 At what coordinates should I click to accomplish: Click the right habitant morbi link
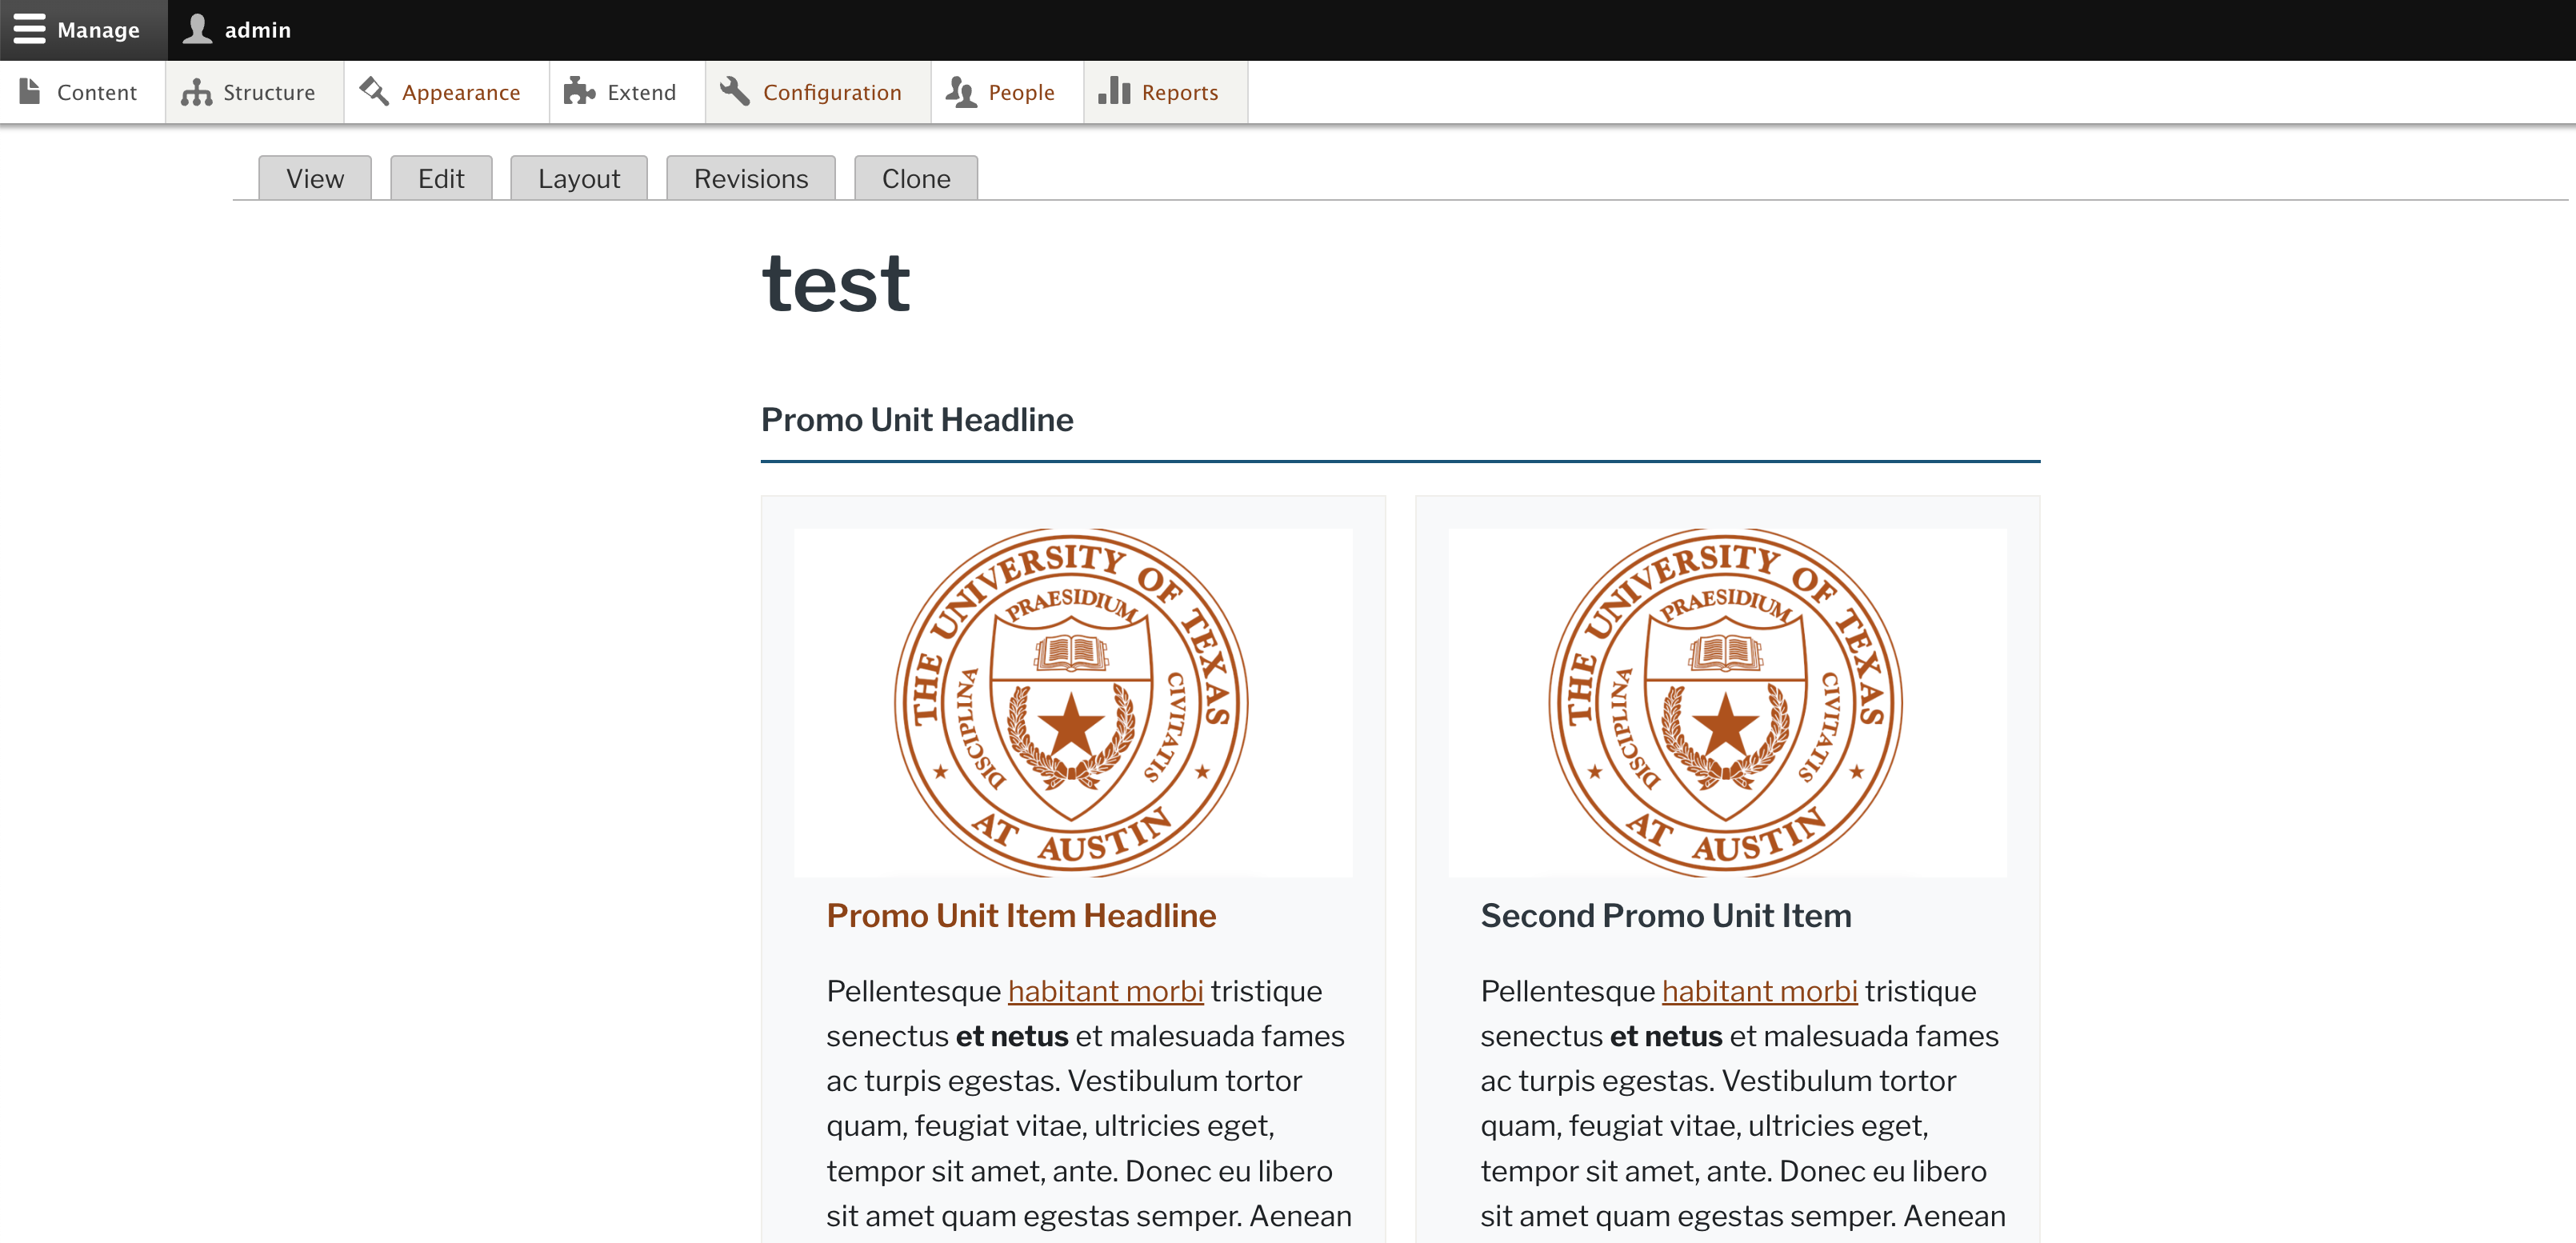pyautogui.click(x=1760, y=991)
